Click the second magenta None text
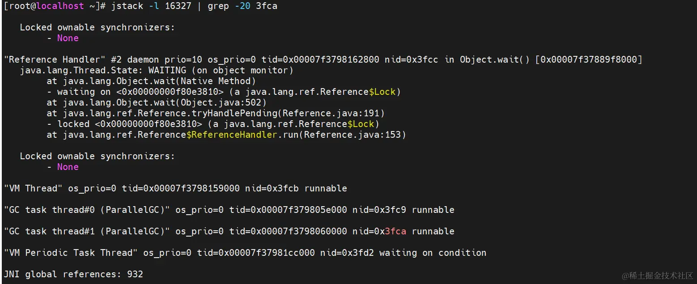The image size is (697, 284). (x=68, y=167)
